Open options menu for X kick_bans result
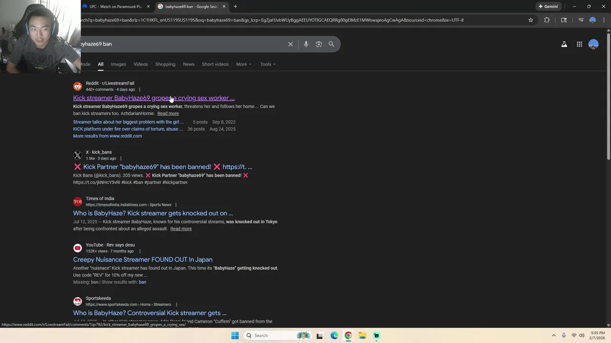 (120, 159)
